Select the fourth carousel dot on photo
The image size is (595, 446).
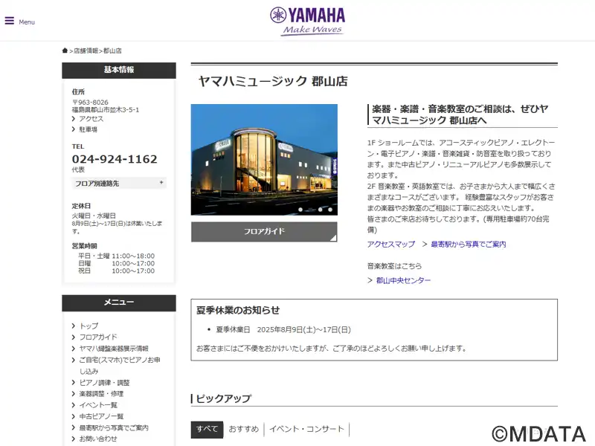[x=330, y=210]
